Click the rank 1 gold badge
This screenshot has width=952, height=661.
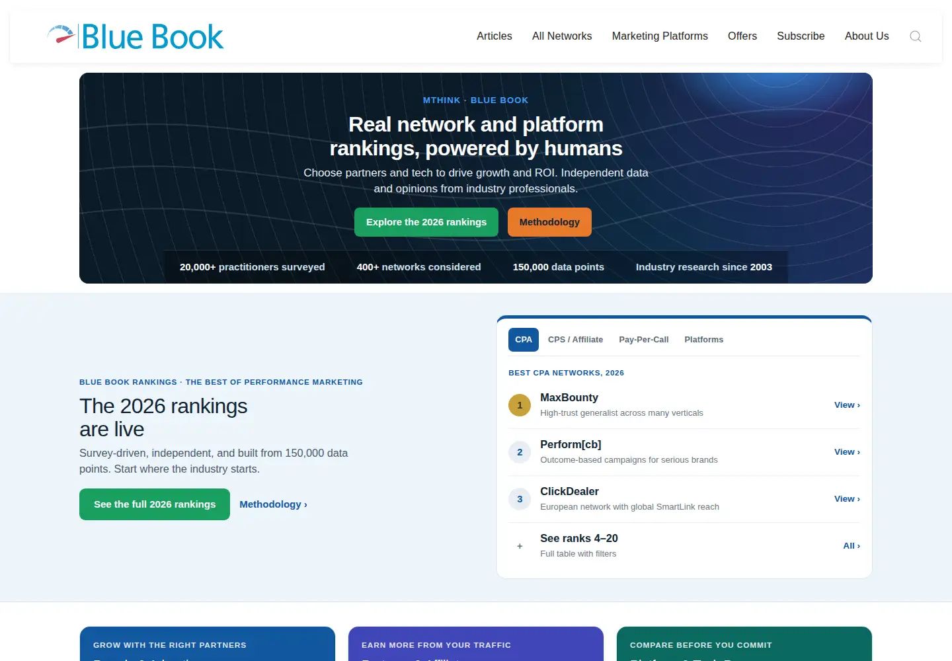520,405
